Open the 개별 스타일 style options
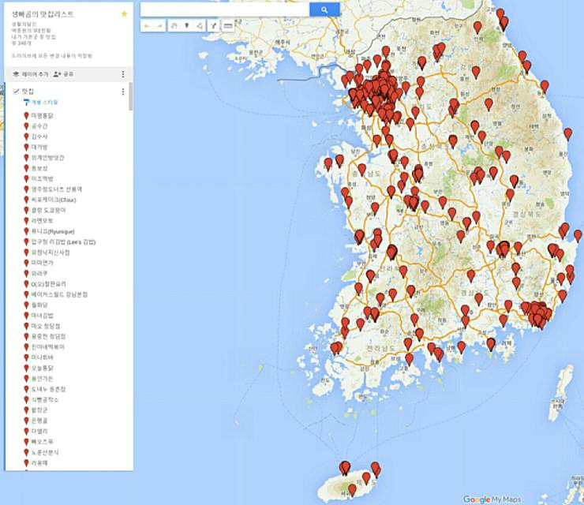 [43, 103]
